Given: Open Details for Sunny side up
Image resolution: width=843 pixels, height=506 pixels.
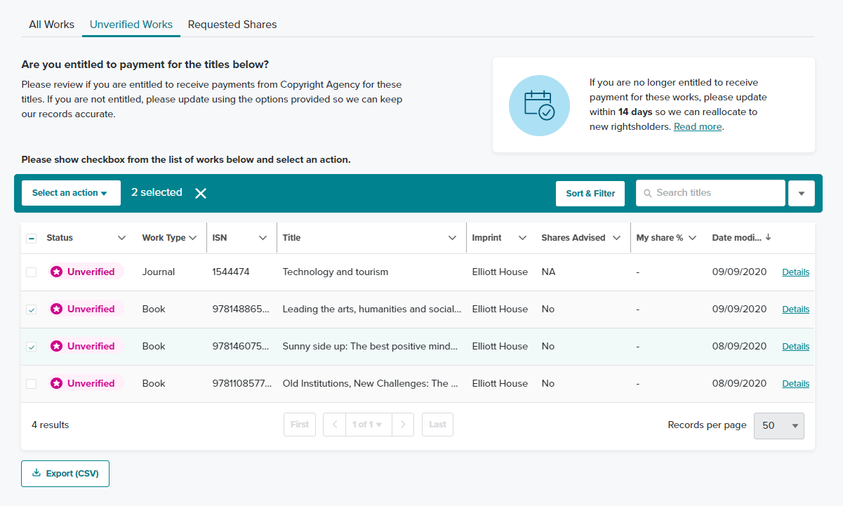Looking at the screenshot, I should coord(796,347).
